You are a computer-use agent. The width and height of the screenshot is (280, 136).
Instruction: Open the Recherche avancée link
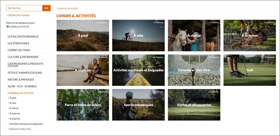coord(18,15)
